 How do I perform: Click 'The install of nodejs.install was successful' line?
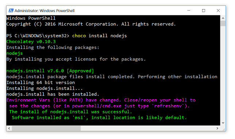click(x=70, y=112)
